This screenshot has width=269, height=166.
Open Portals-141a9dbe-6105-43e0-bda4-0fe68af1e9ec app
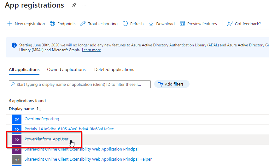coord(69,129)
